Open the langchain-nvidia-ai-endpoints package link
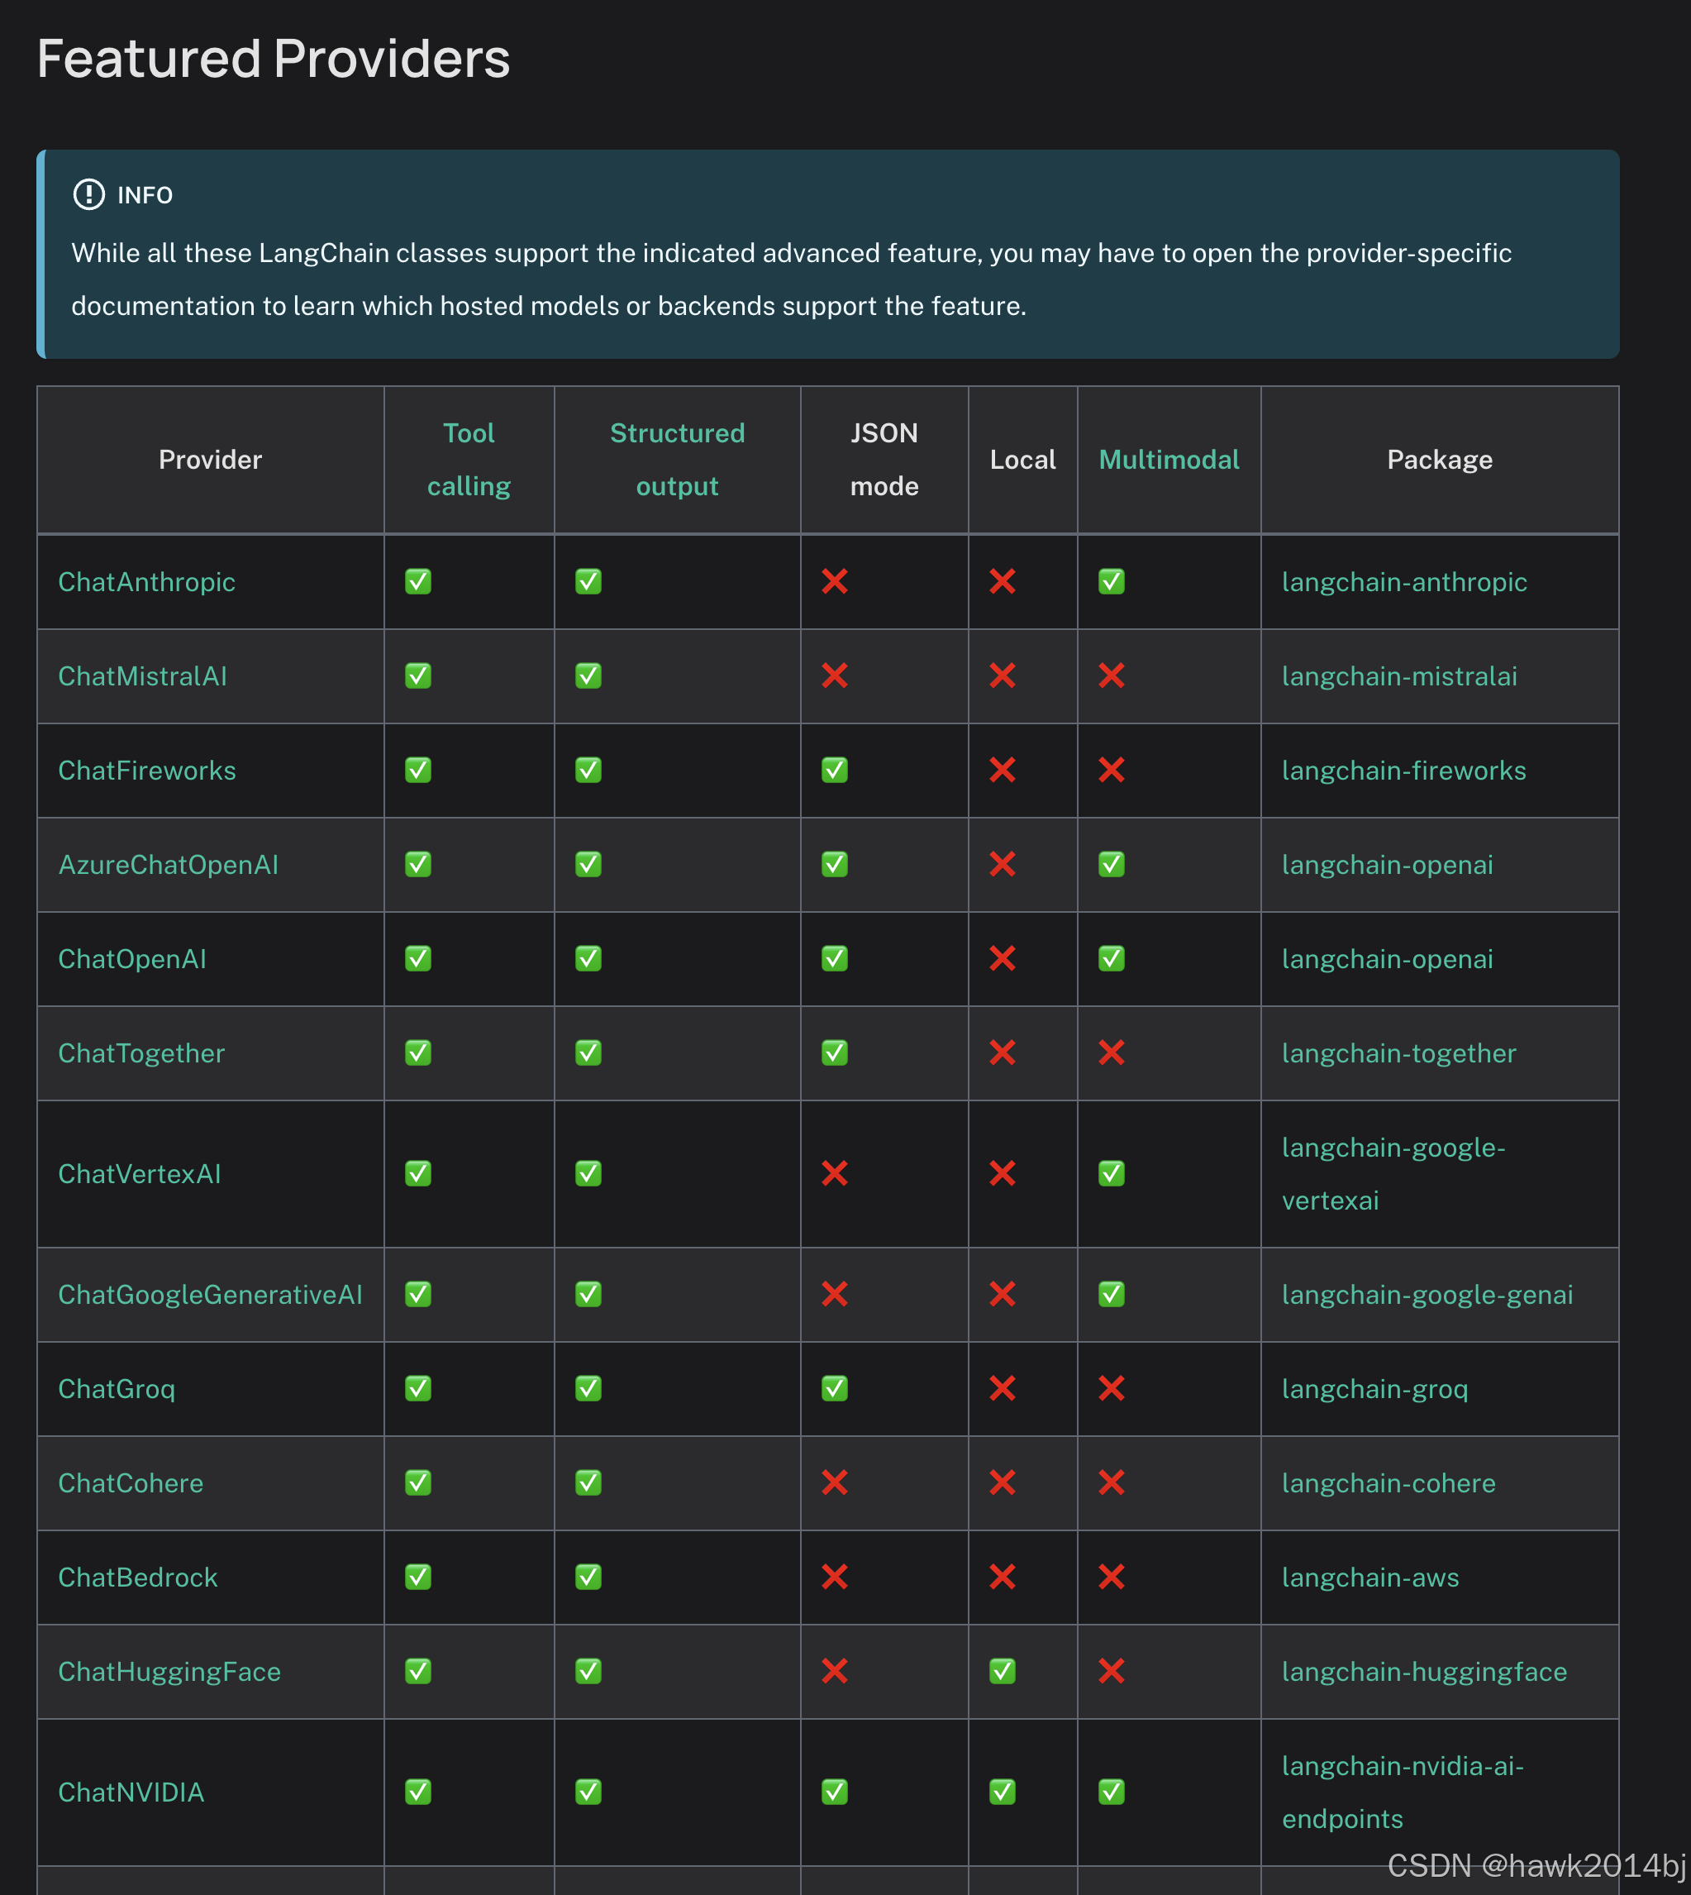 pos(1403,1792)
